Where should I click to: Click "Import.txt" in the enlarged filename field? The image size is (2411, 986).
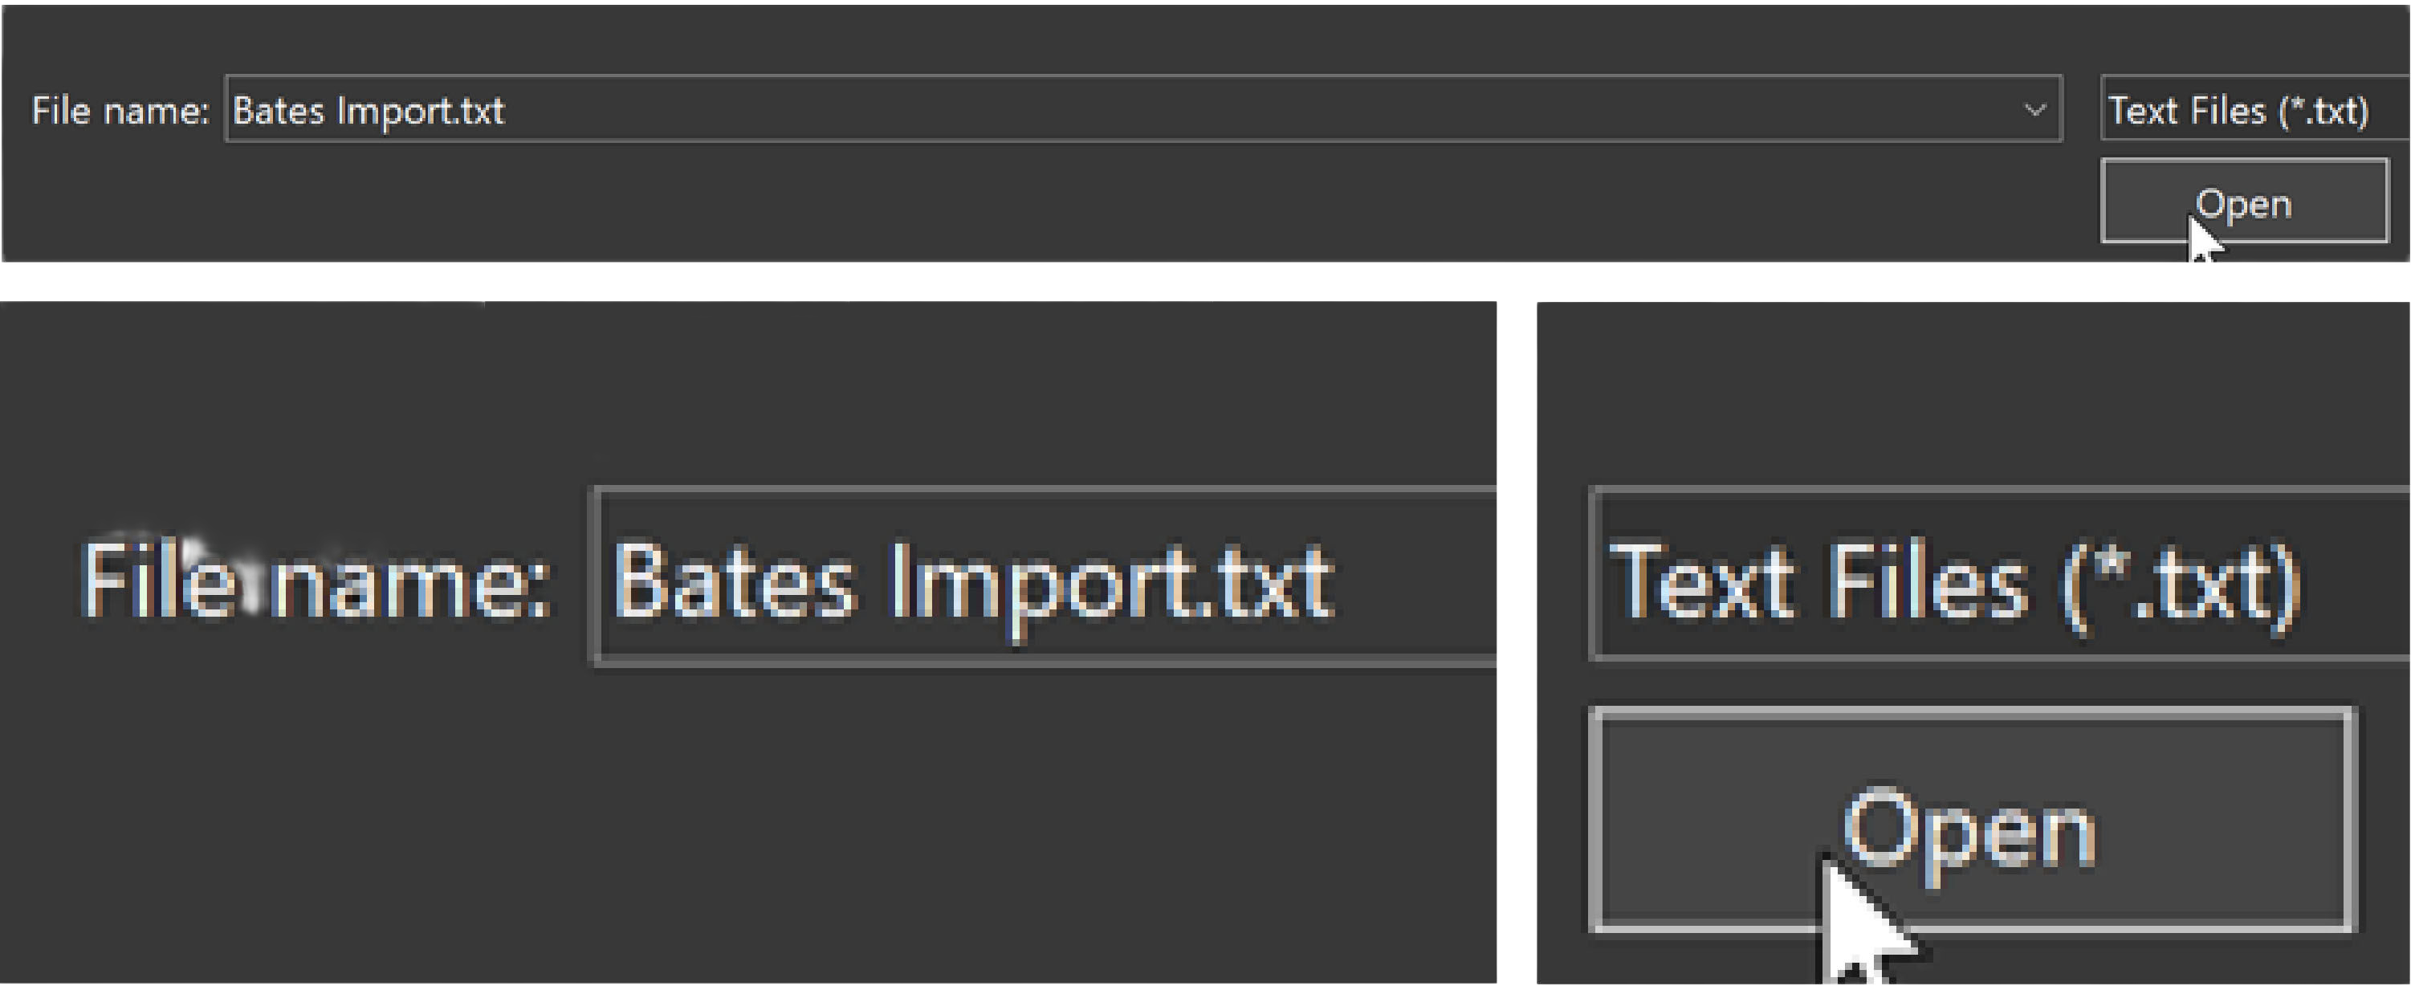(1112, 582)
